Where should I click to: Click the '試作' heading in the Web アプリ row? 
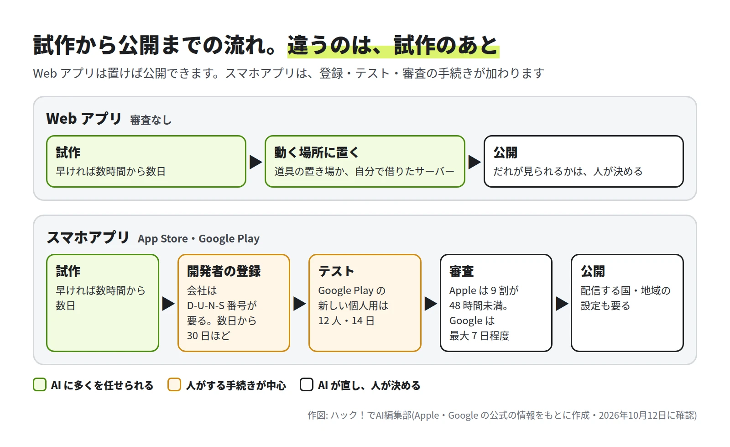pos(68,153)
